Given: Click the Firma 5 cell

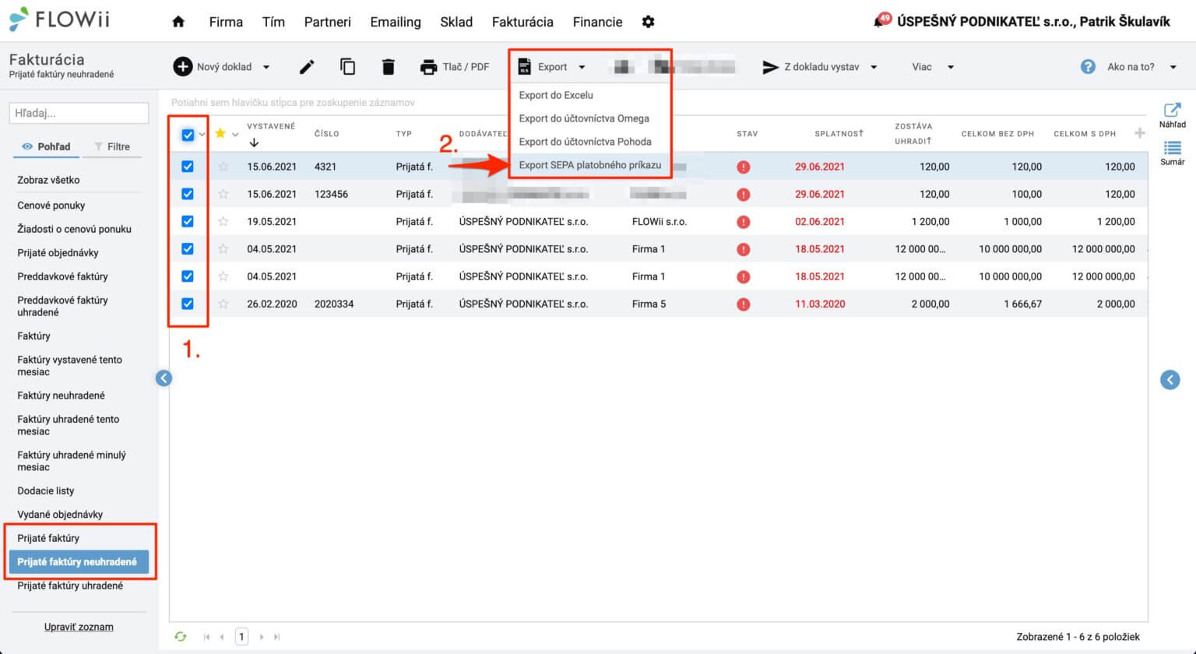Looking at the screenshot, I should point(649,304).
